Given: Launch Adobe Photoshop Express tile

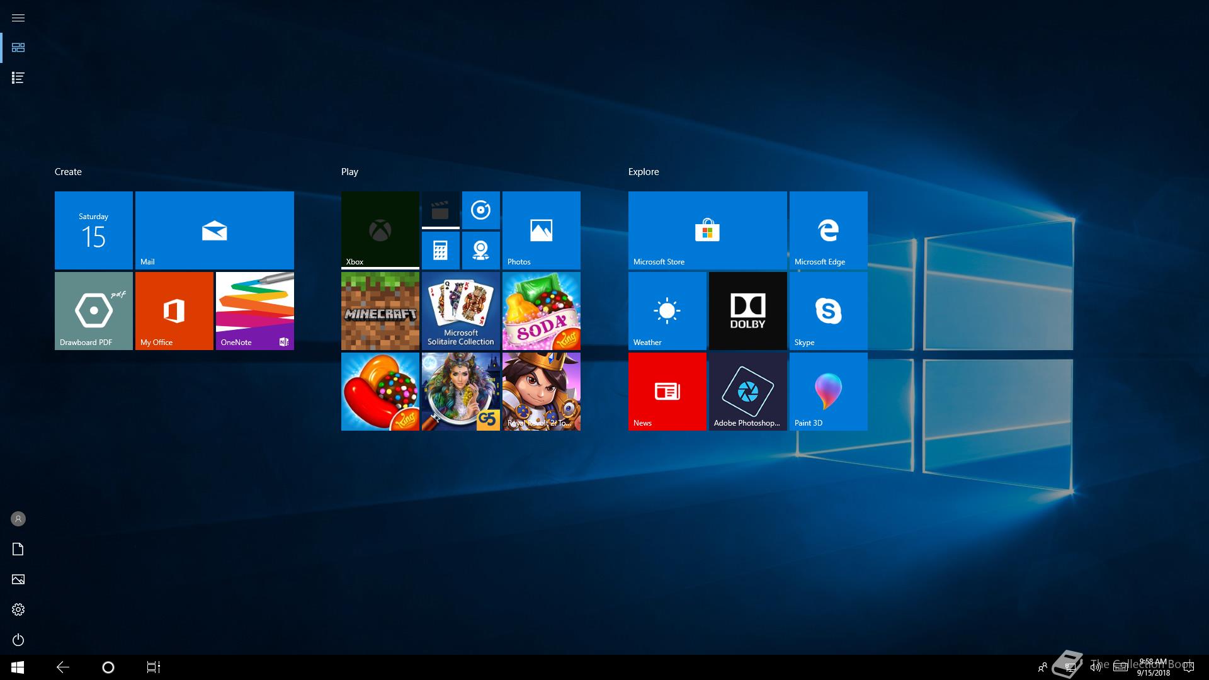Looking at the screenshot, I should click(x=748, y=392).
